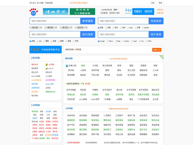Image resolution: width=193 pixels, height=145 pixels.
Task: Select the 搜狗 radio button
Action: 44,41
